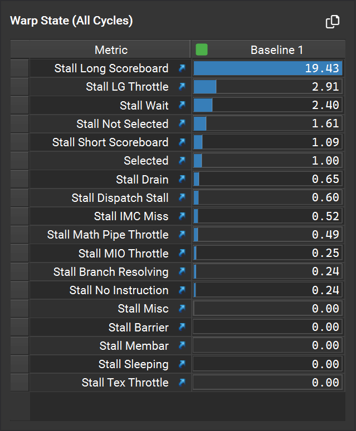This screenshot has width=356, height=431.
Task: Select the Stall MIO Throttle metric name
Action: pyautogui.click(x=123, y=253)
